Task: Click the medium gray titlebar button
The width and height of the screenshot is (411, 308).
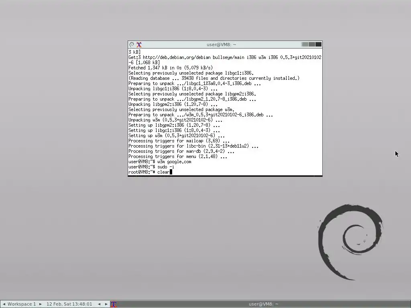Action: tap(311, 45)
